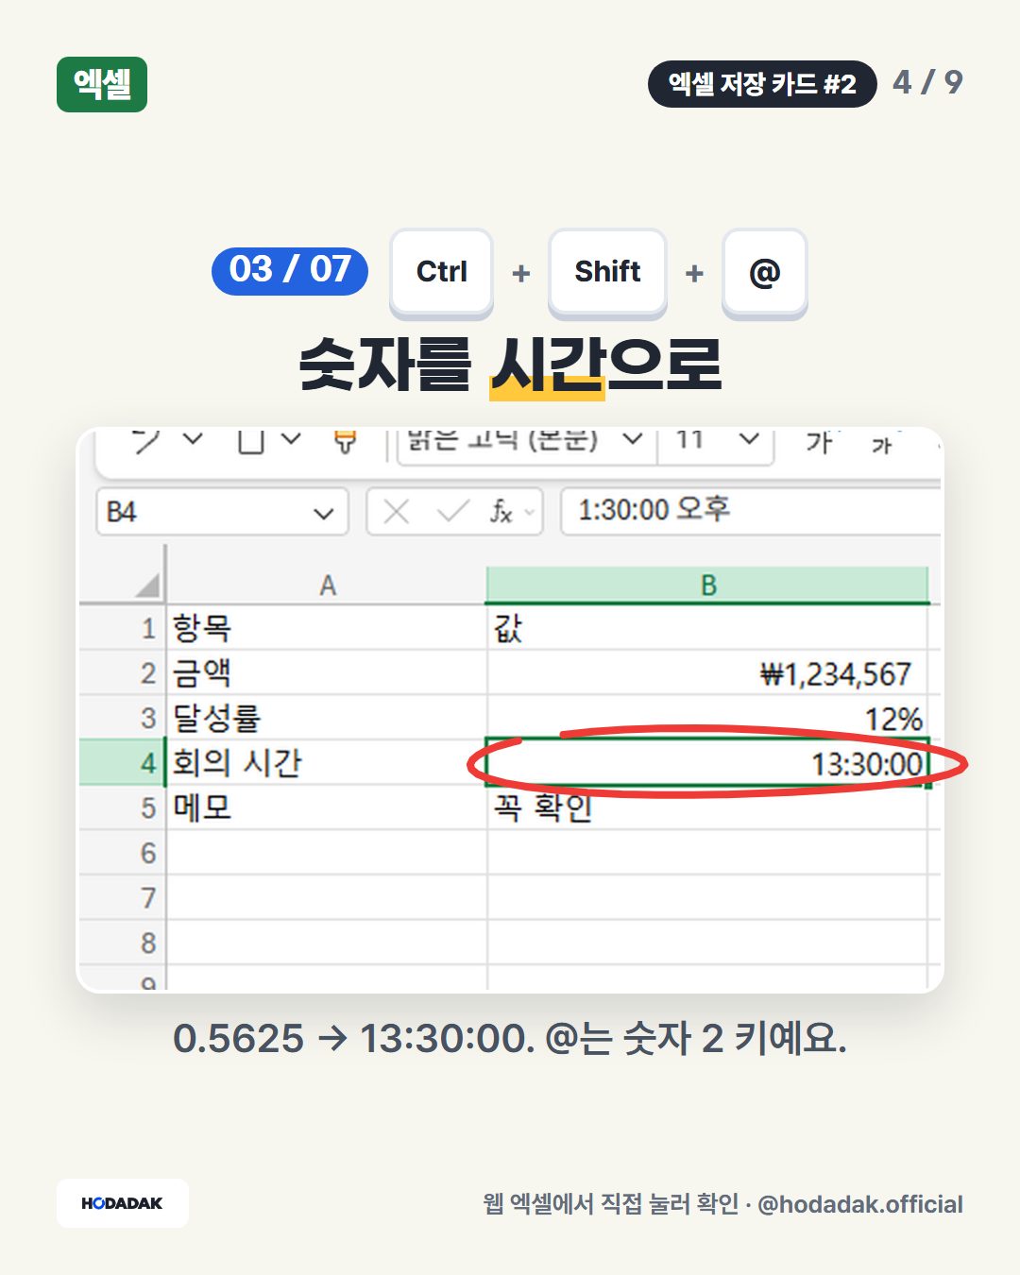Select row 4 header
Image resolution: width=1020 pixels, height=1275 pixels.
tap(123, 763)
